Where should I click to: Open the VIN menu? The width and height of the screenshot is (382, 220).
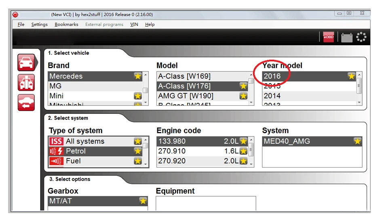(134, 24)
